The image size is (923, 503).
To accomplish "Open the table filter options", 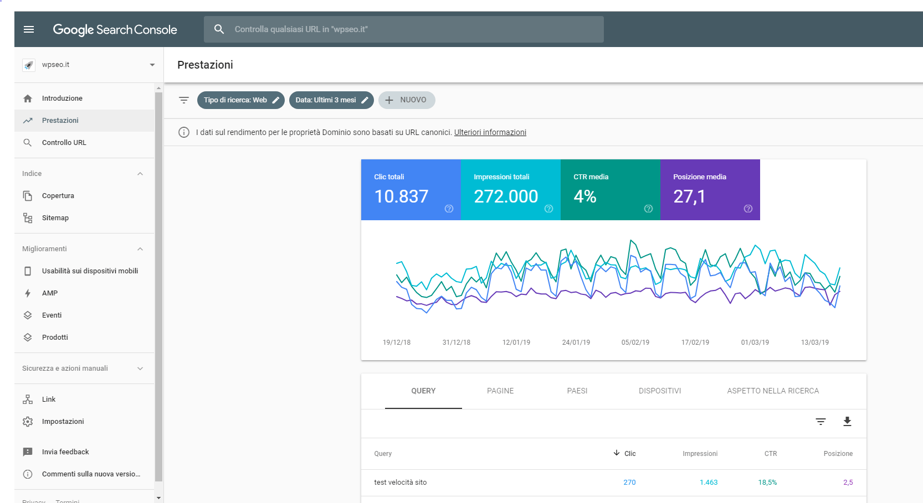I will 821,422.
